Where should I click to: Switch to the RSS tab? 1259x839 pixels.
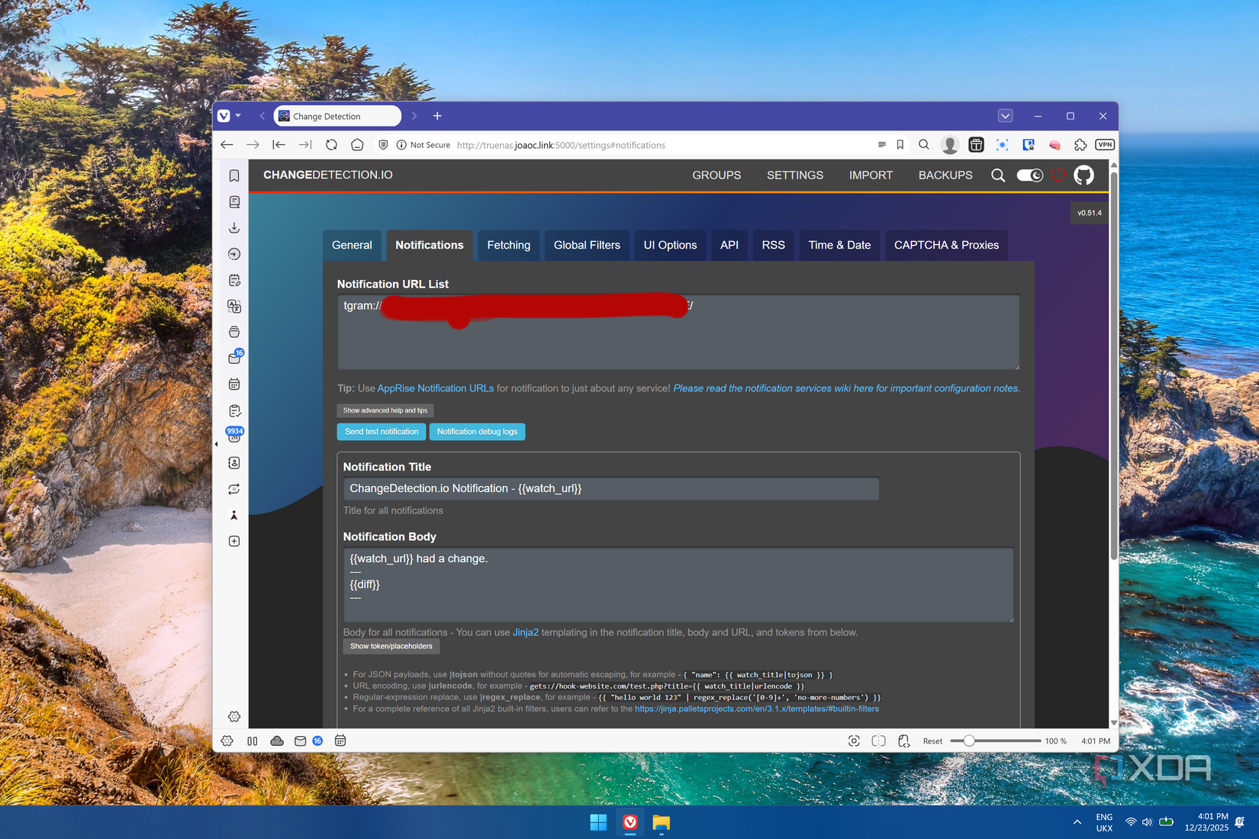click(773, 246)
